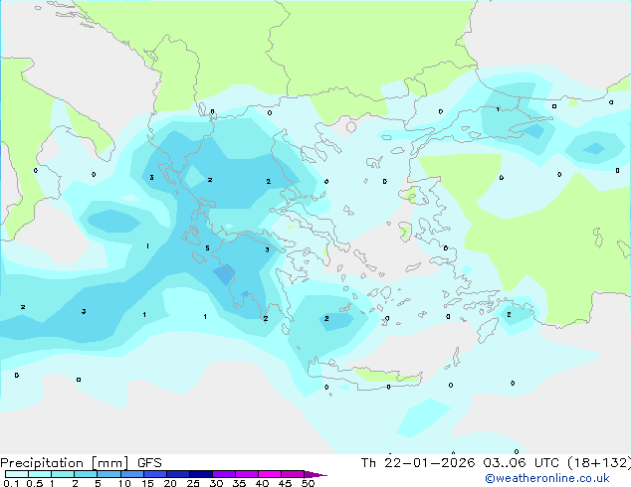Screen dimensions: 631x487
Task: Click the '20' legend scale label
Action: pyautogui.click(x=170, y=483)
